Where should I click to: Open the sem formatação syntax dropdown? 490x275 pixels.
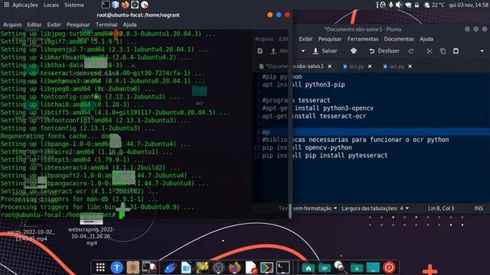[315, 209]
